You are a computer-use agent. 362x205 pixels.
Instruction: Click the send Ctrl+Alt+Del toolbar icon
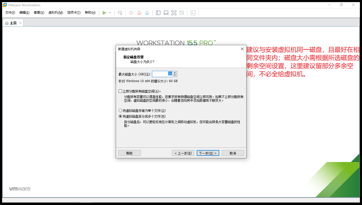pos(120,13)
